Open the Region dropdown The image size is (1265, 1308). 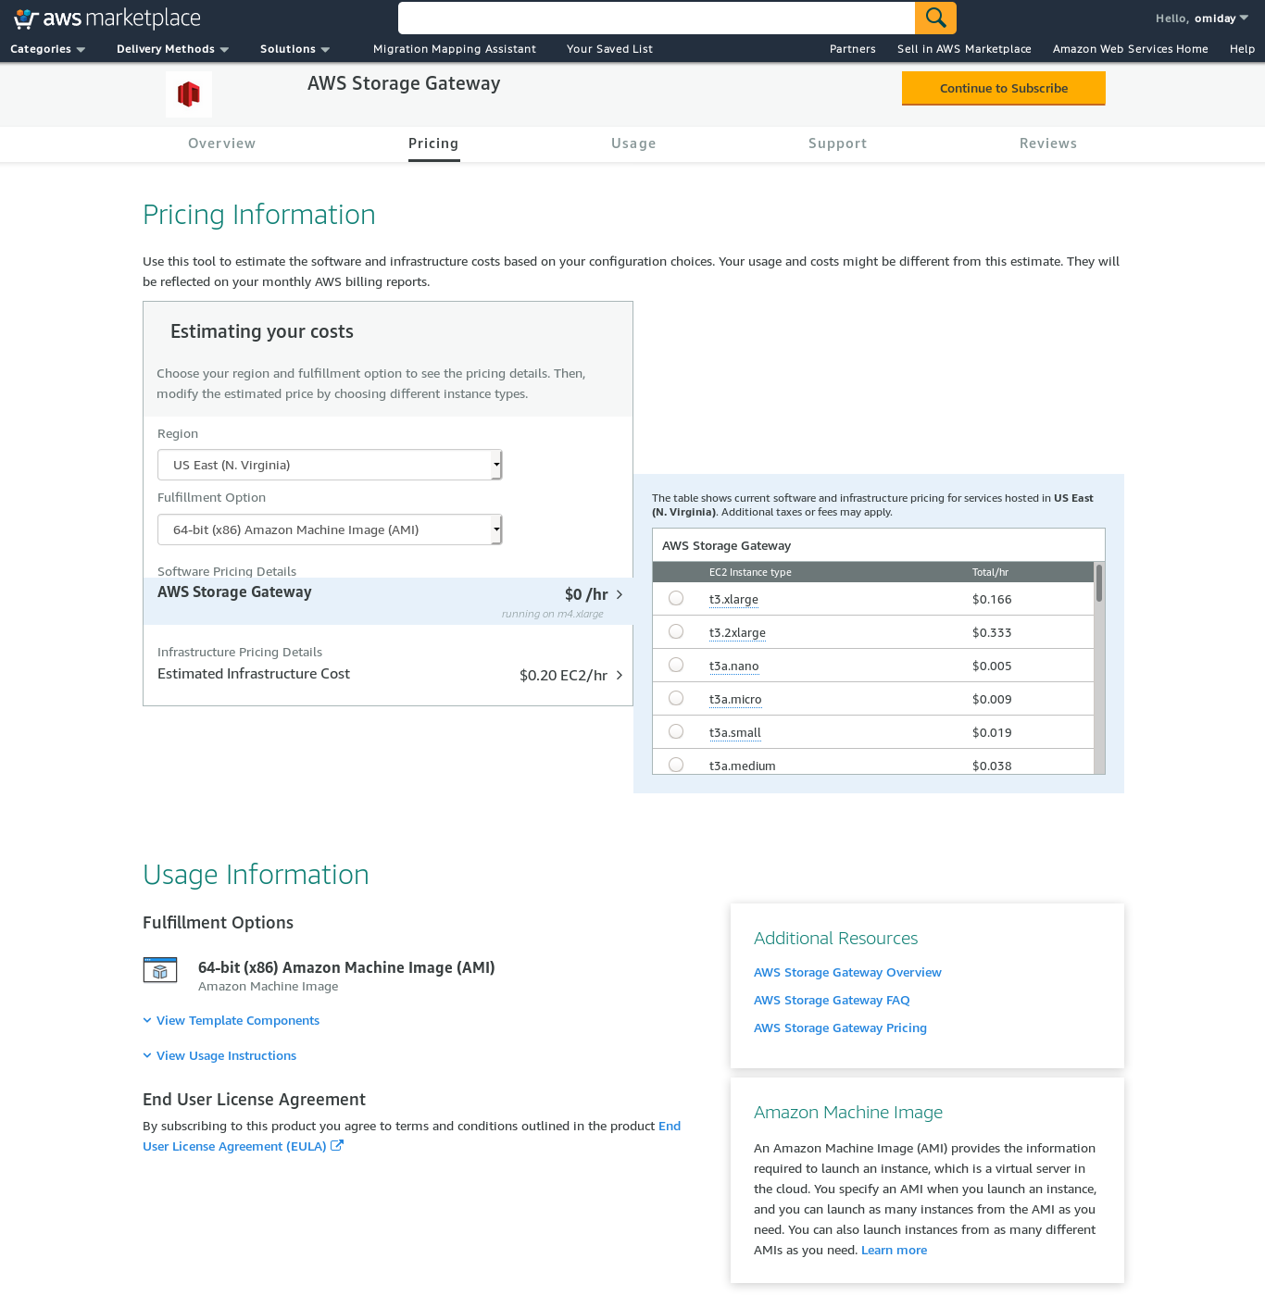click(x=330, y=465)
